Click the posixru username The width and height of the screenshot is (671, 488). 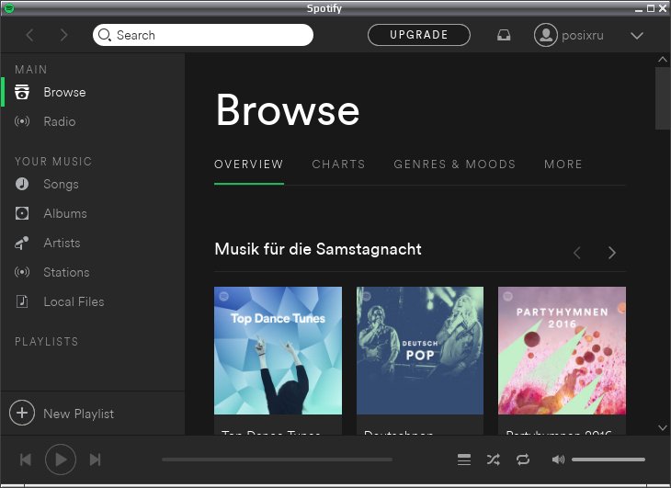click(583, 36)
